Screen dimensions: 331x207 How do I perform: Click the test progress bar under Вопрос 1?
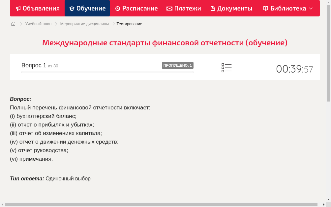pos(107,72)
